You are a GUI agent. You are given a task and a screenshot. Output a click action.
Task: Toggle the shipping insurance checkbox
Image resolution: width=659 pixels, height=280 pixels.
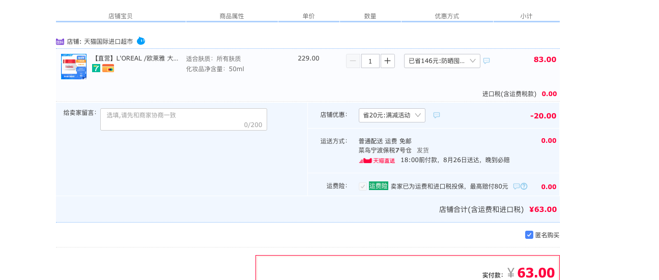(362, 186)
